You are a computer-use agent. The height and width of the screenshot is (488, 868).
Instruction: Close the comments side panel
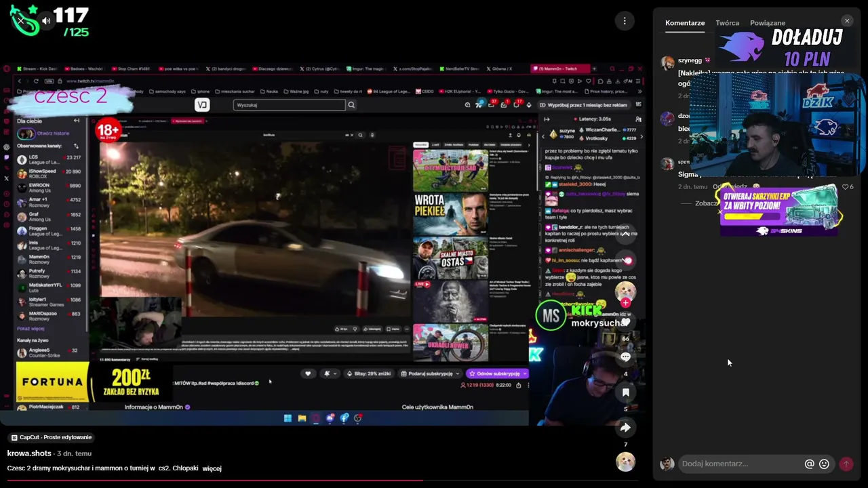847,21
